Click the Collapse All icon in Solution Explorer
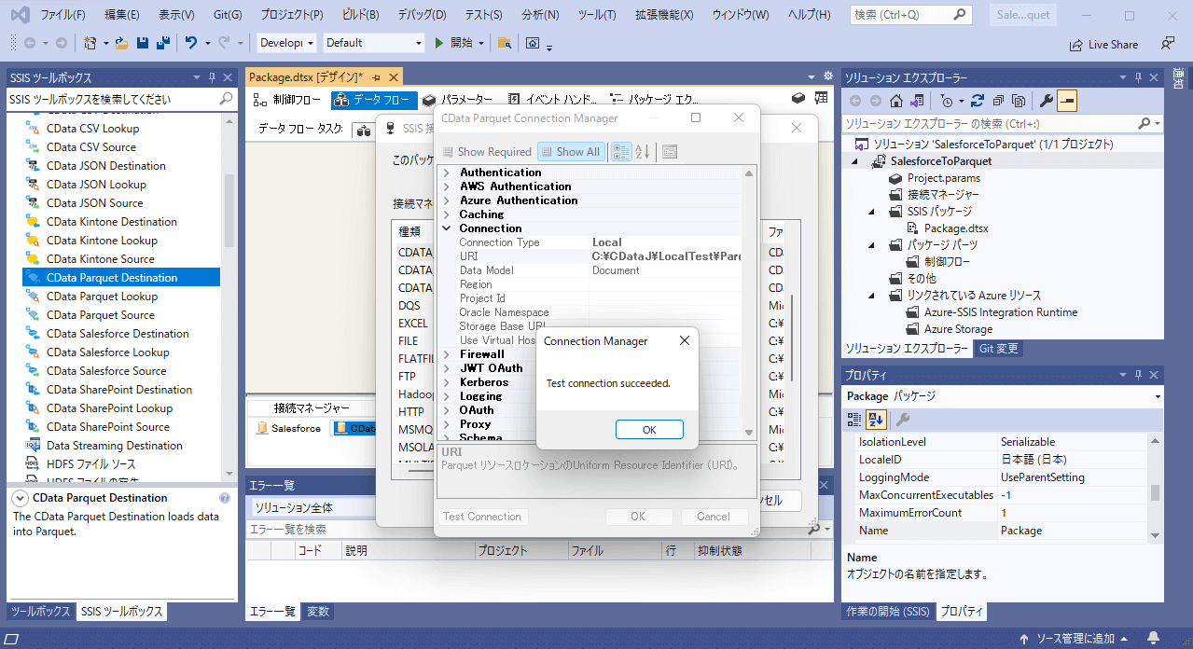 (998, 101)
